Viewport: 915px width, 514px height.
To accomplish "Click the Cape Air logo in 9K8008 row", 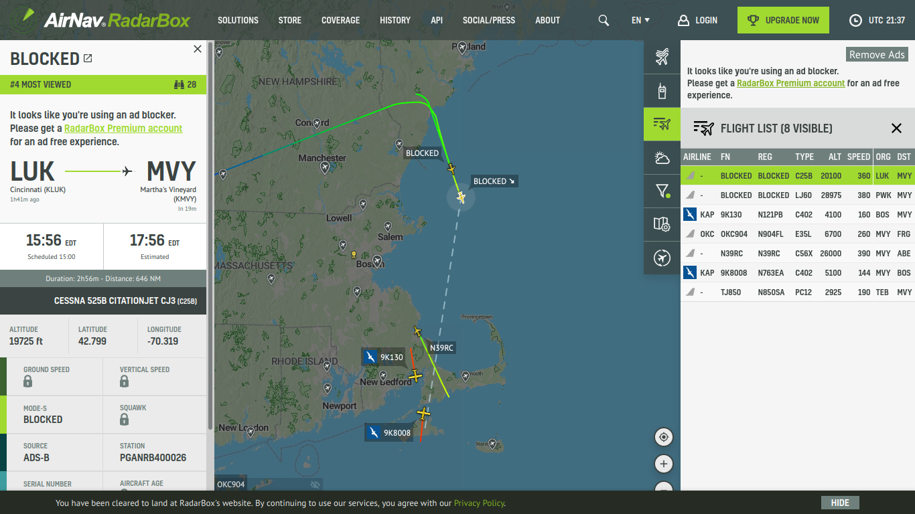I will tap(689, 272).
